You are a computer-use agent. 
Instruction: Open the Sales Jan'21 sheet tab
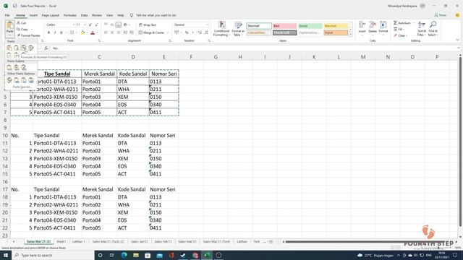140,241
